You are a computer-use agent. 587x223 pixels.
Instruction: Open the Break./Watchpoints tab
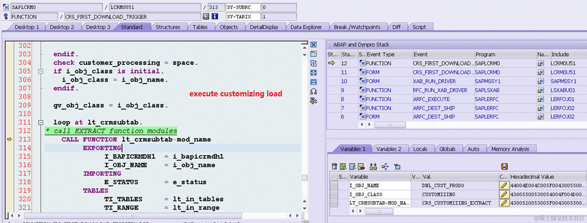tap(357, 27)
